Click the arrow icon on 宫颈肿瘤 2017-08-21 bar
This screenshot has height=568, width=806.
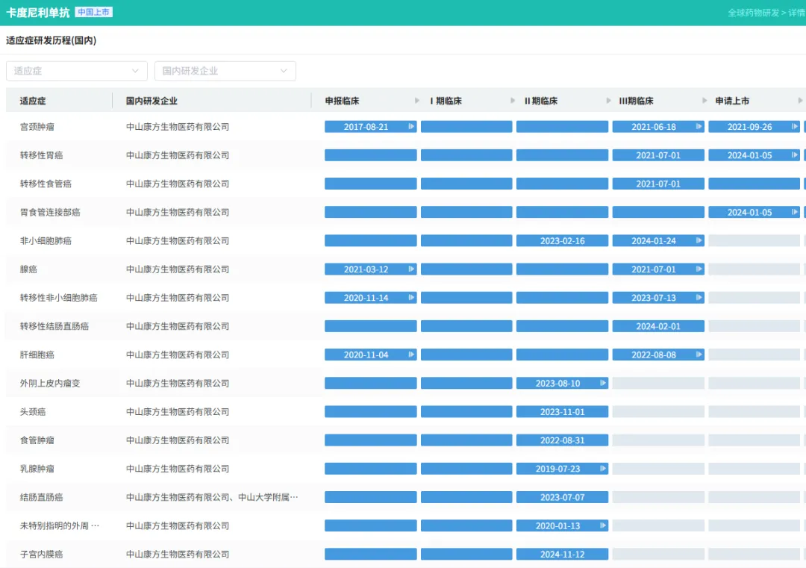(410, 127)
